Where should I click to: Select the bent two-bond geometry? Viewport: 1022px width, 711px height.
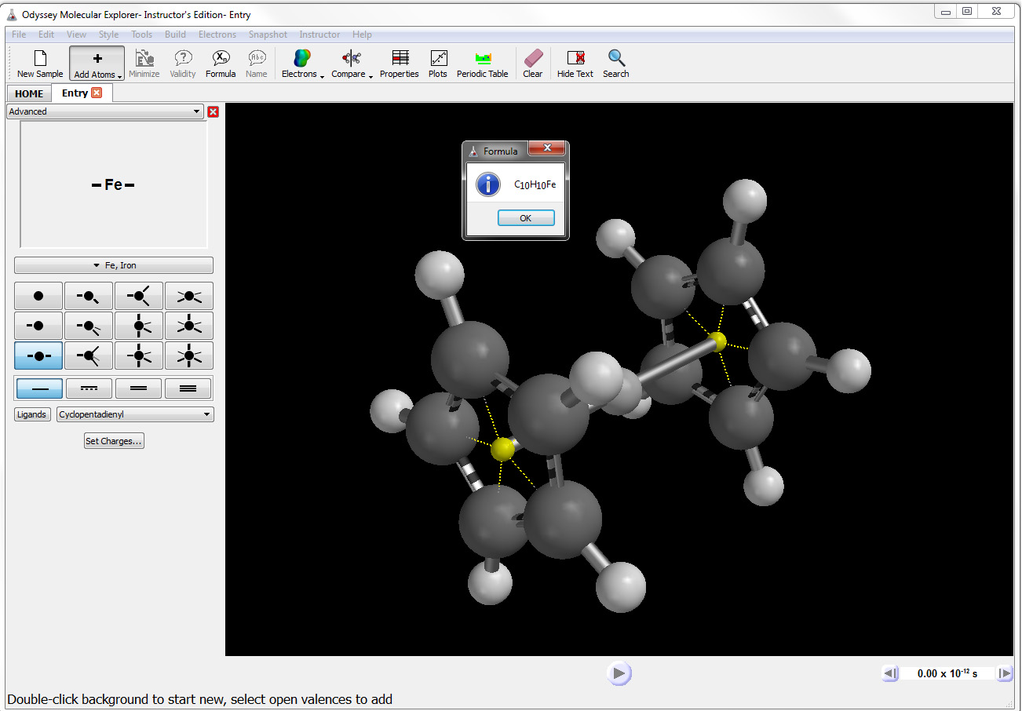pos(89,296)
